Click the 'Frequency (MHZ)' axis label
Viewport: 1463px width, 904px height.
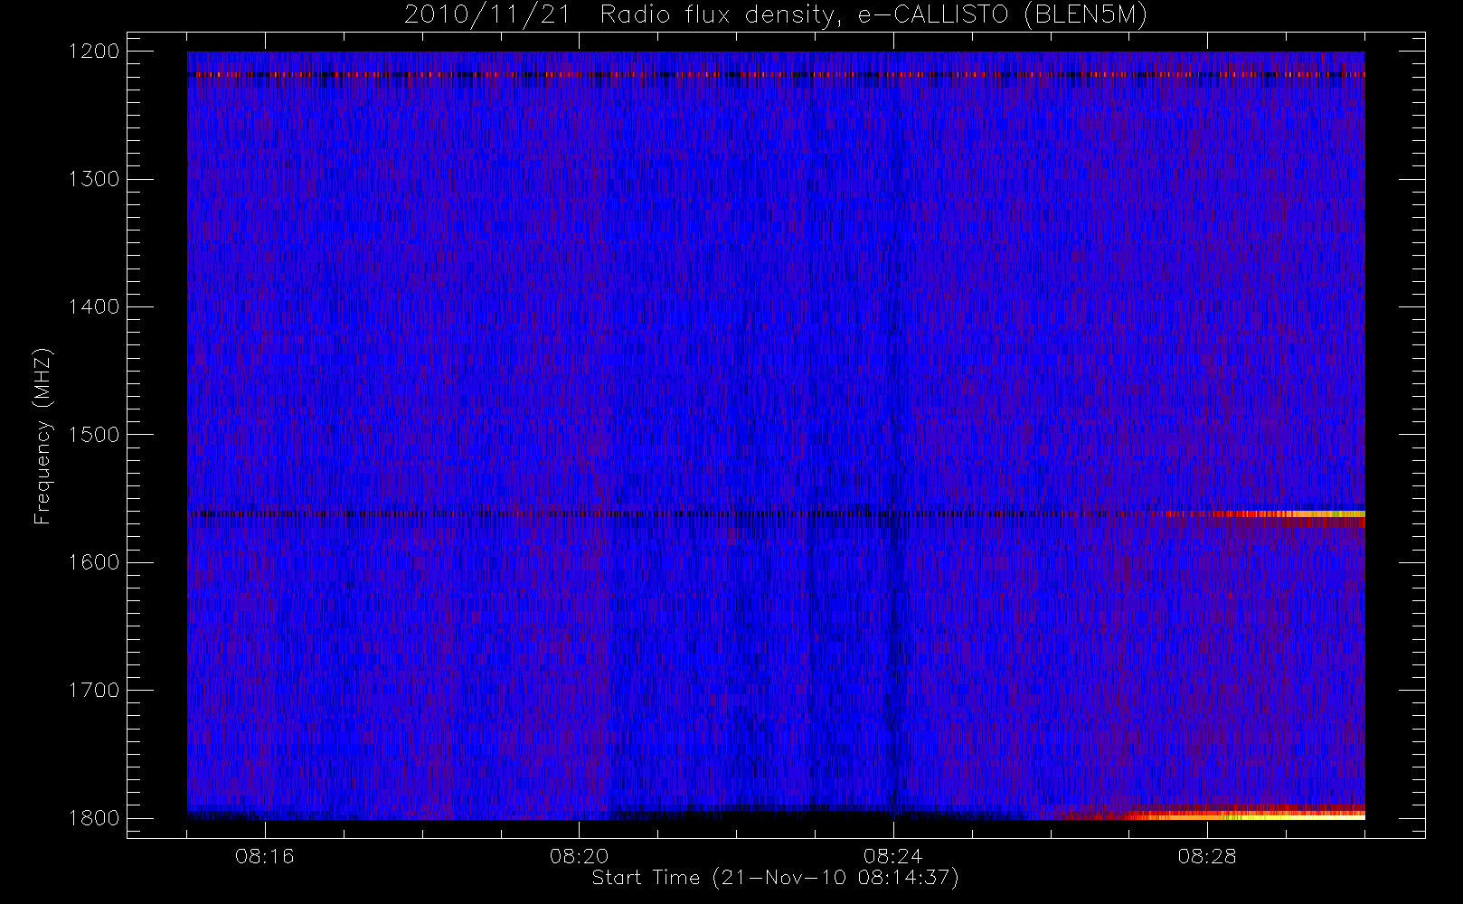coord(42,436)
